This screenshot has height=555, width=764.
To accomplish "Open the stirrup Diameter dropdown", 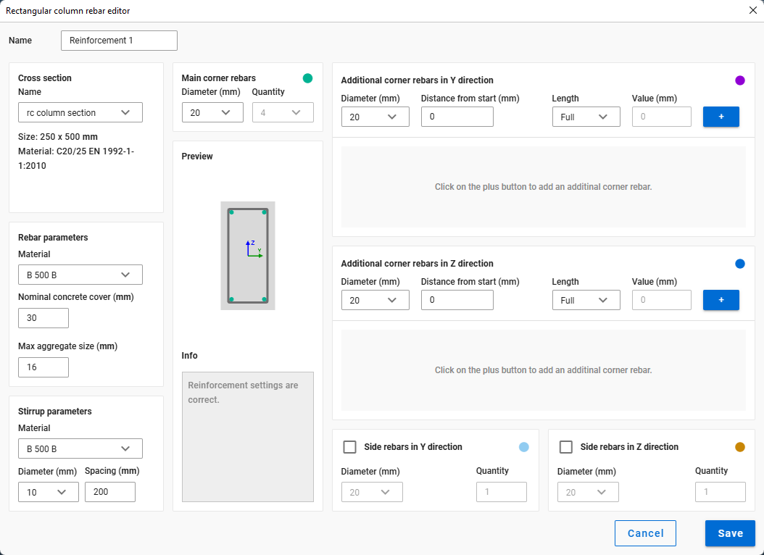I will [x=48, y=492].
